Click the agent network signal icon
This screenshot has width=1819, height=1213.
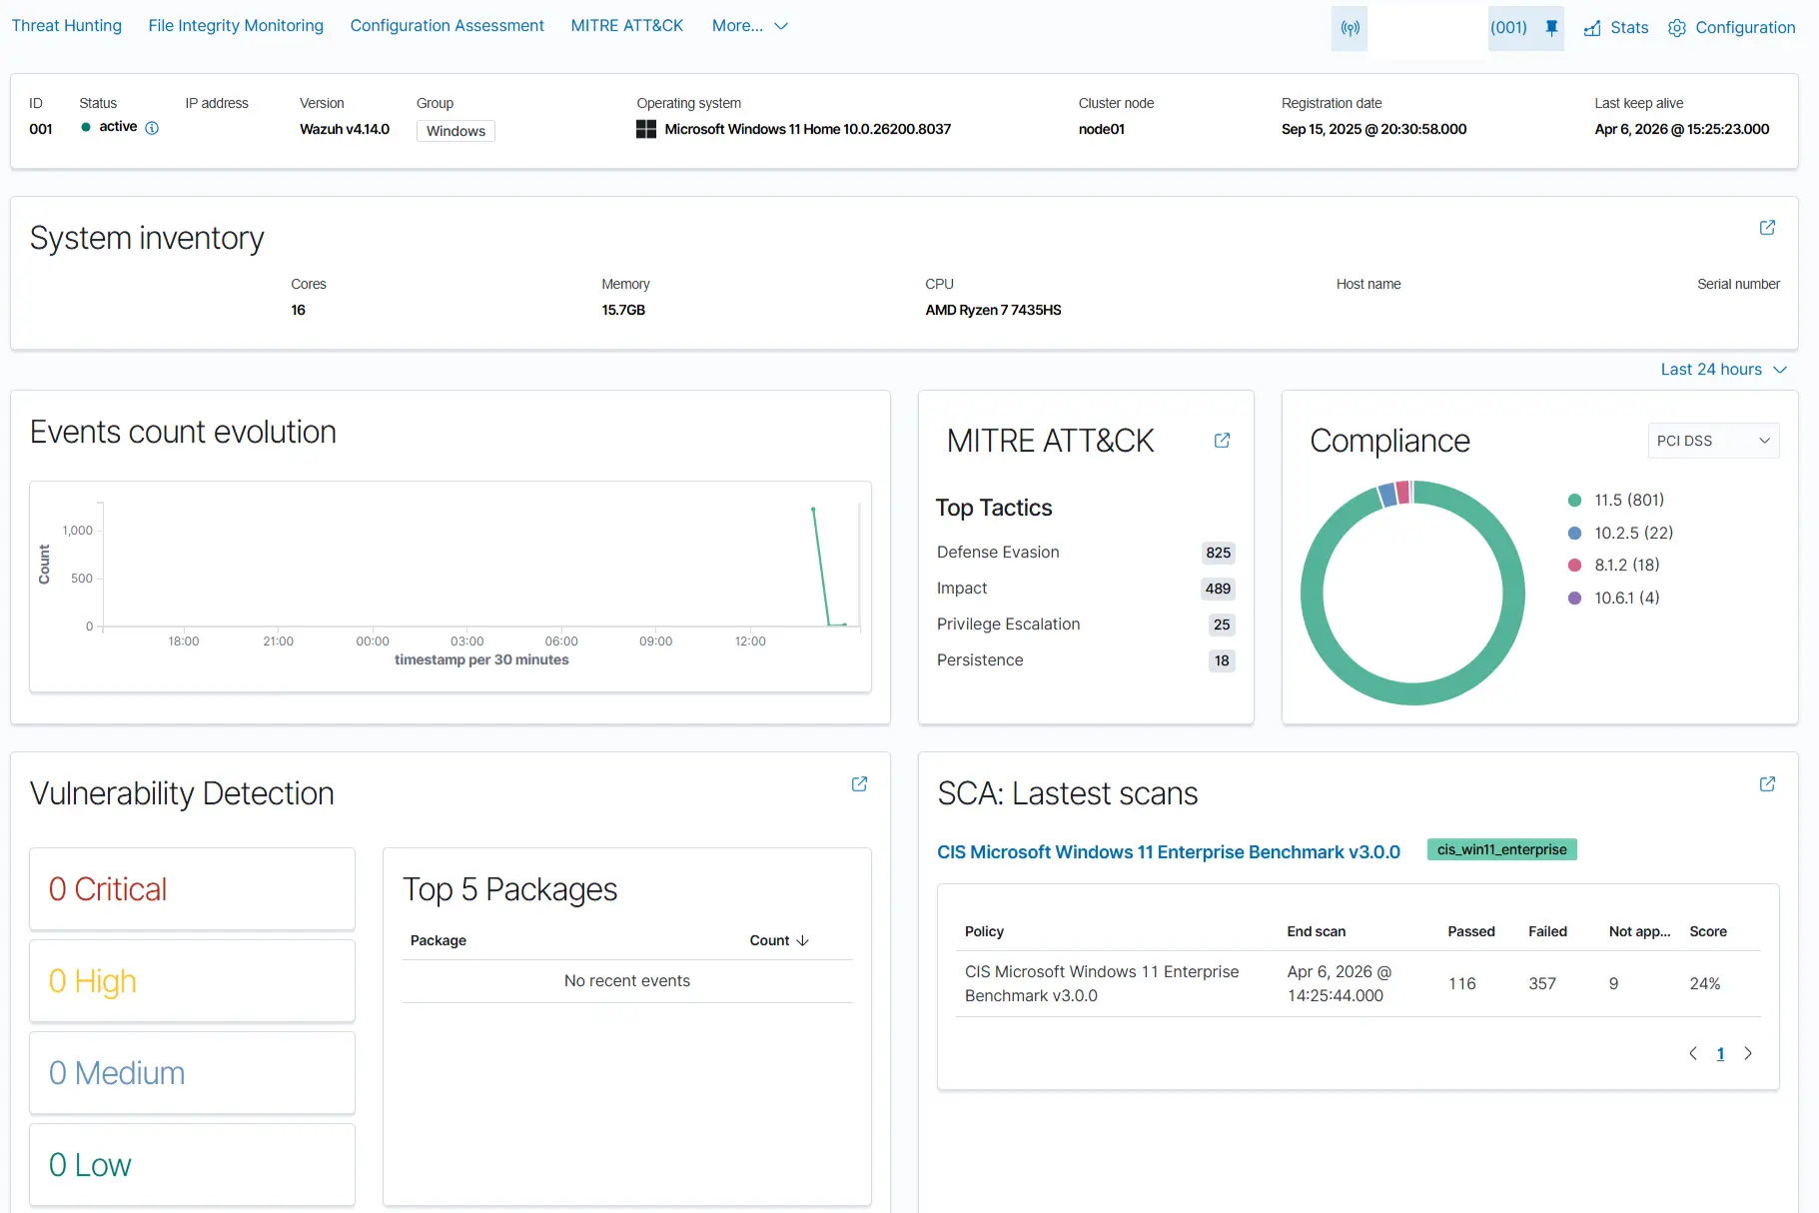(1349, 28)
